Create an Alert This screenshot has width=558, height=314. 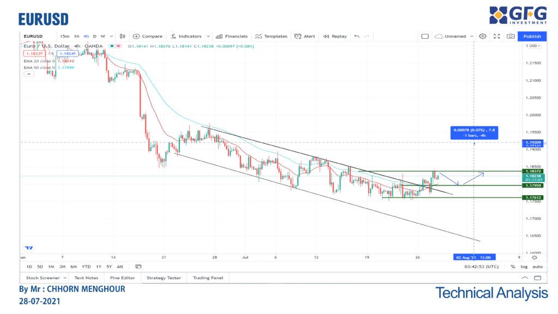point(305,37)
